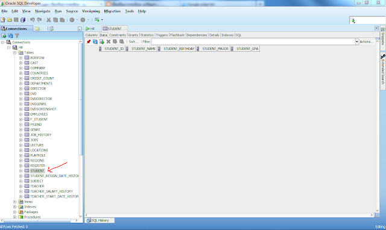Click the New file toolbar icon
The image size is (386, 230).
tap(3, 20)
